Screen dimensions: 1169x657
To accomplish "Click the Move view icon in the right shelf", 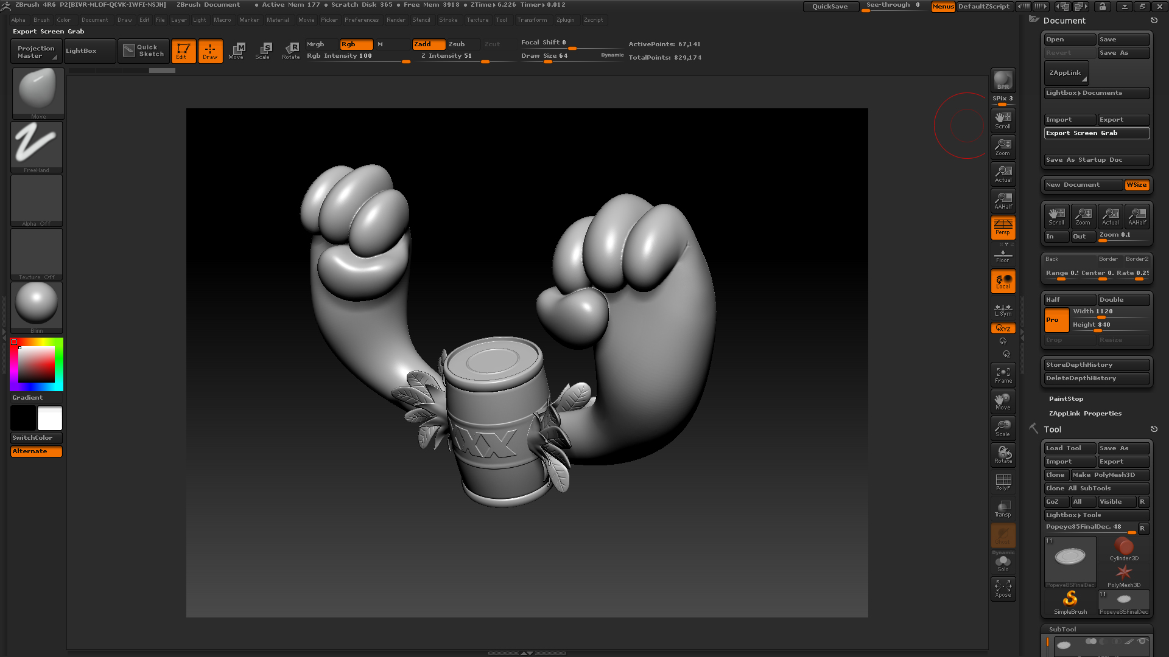I will click(x=1003, y=401).
